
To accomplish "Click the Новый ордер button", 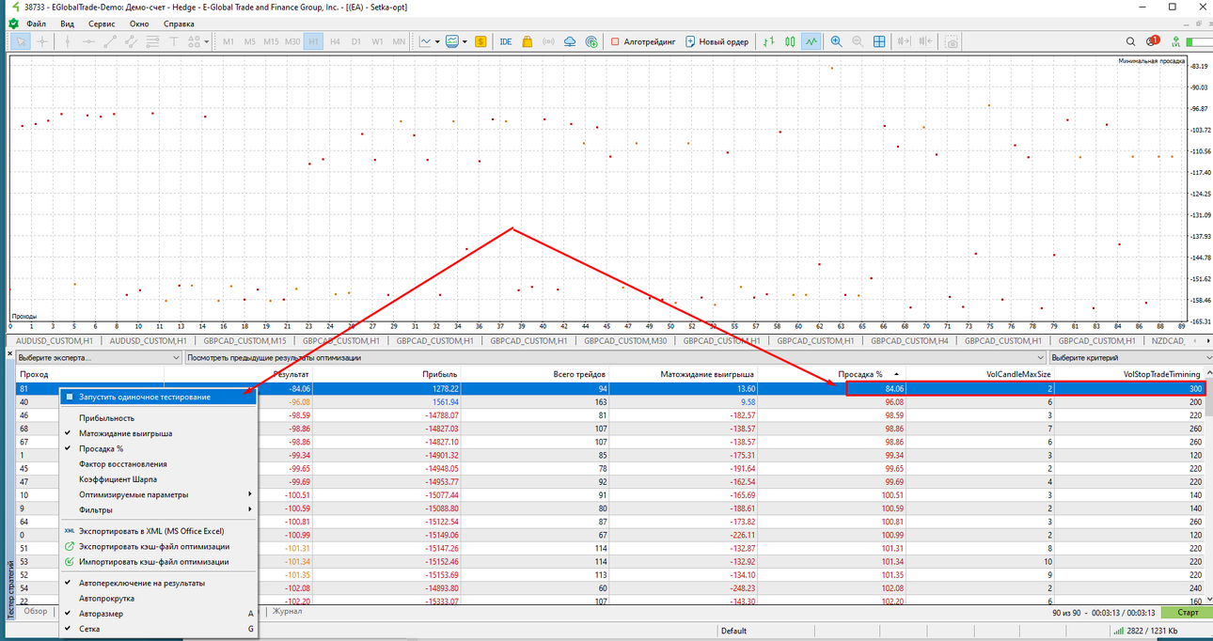I will click(717, 41).
